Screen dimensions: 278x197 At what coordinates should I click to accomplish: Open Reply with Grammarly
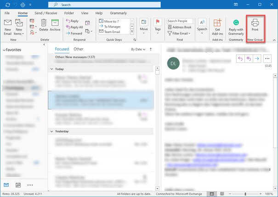236,27
